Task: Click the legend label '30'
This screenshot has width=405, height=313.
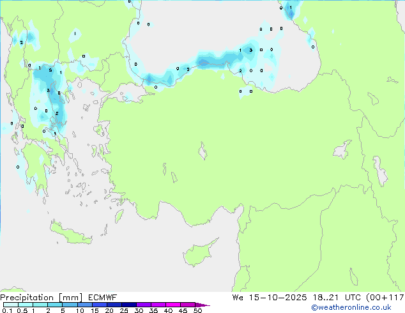Action: click(139, 310)
